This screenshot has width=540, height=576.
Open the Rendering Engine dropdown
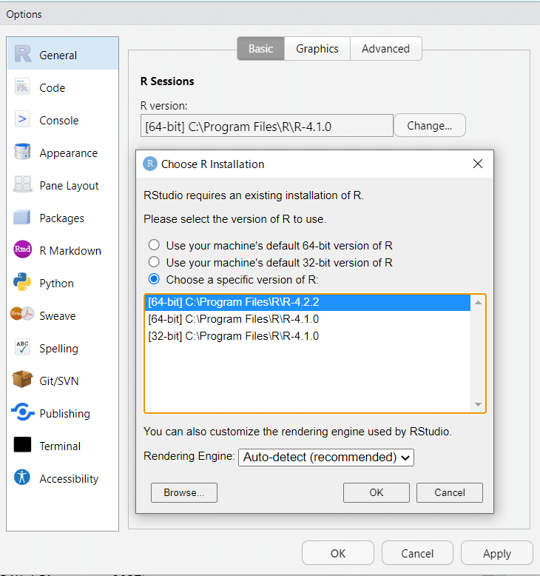click(x=326, y=458)
